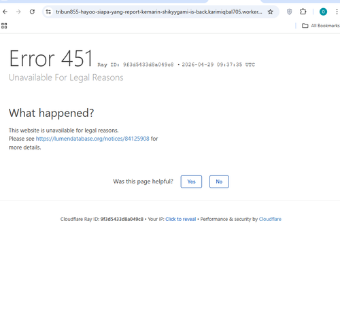
Task: Select the footer Cloudflare Ray ID value
Action: [x=122, y=219]
